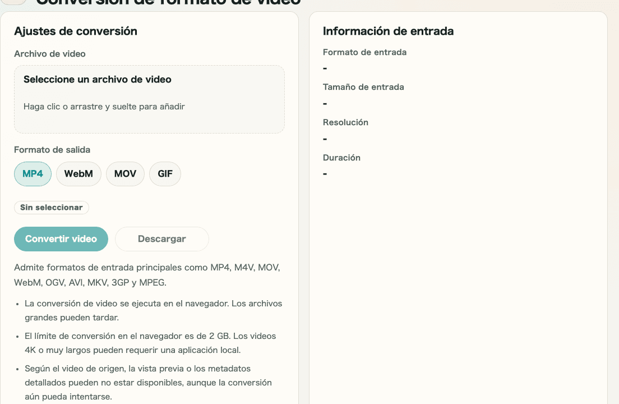Click the Sin seleccionar status chip
Image resolution: width=619 pixels, height=404 pixels.
click(52, 207)
